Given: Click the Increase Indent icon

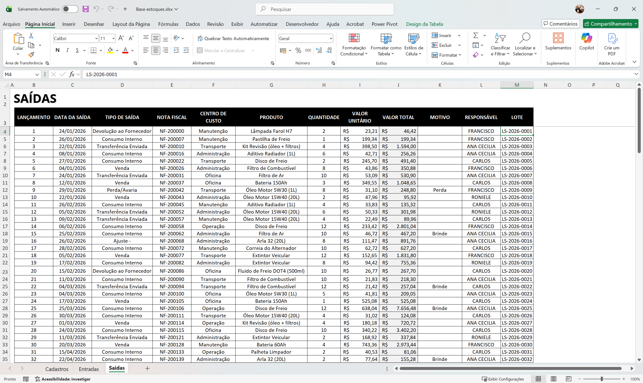Looking at the screenshot, I should click(186, 50).
